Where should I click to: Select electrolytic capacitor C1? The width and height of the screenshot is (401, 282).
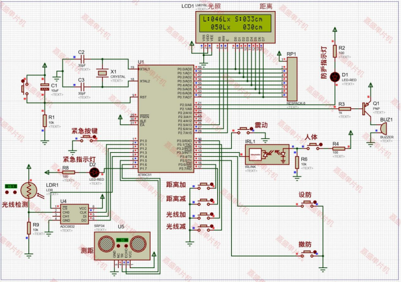tap(45, 87)
